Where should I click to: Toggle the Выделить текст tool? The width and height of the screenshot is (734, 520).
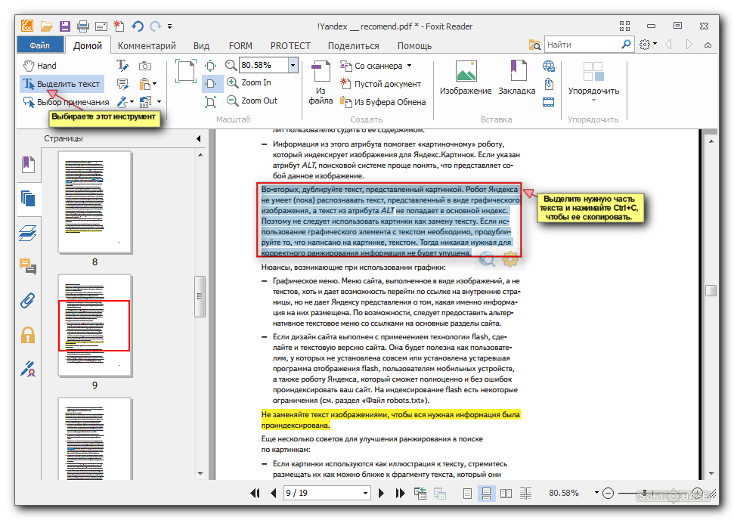[x=62, y=84]
